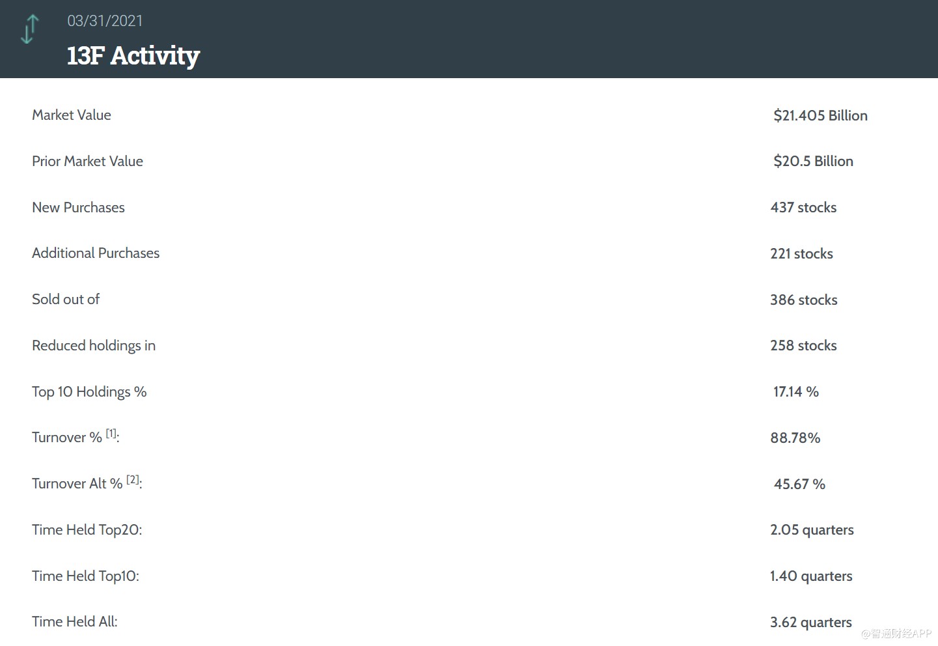Click the up-down arrows activity icon
Image resolution: width=938 pixels, height=646 pixels.
coord(30,29)
